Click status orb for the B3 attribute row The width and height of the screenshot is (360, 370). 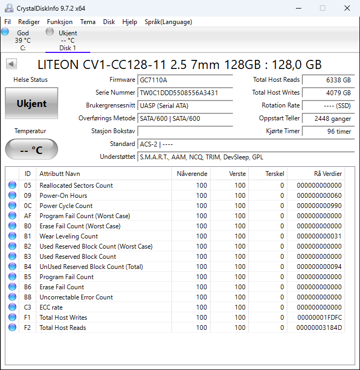(12, 256)
